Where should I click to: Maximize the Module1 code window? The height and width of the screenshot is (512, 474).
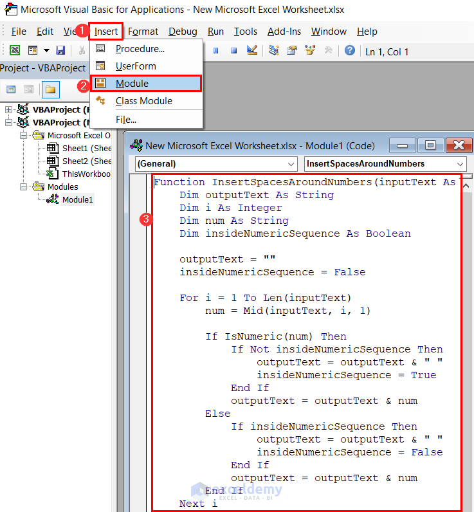point(430,145)
